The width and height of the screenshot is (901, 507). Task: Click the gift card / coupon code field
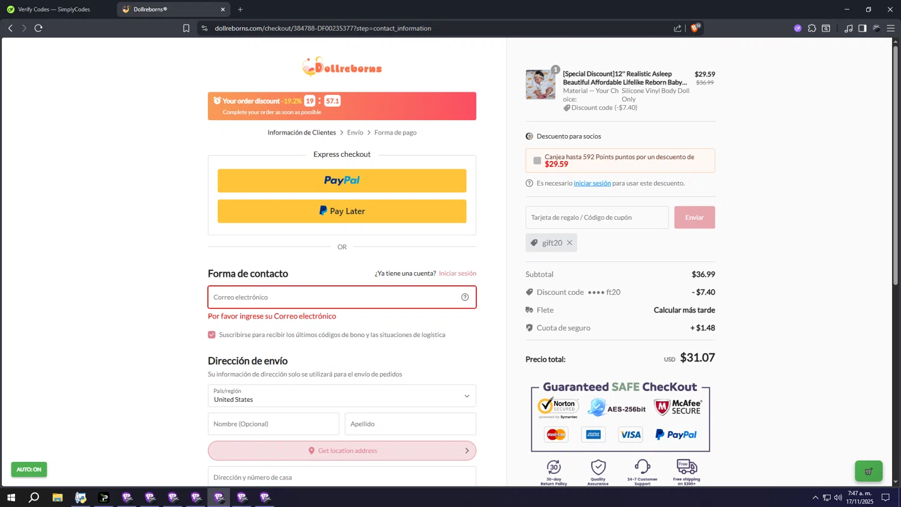click(x=596, y=217)
